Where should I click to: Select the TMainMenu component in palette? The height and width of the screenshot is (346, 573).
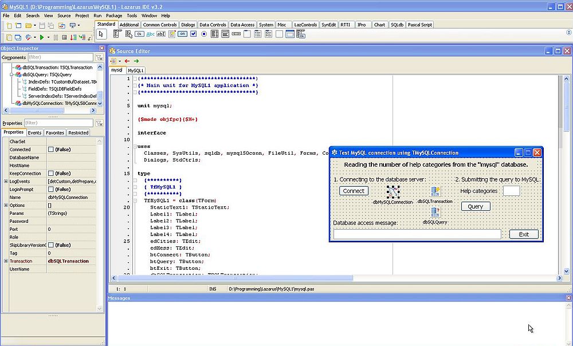pyautogui.click(x=117, y=34)
